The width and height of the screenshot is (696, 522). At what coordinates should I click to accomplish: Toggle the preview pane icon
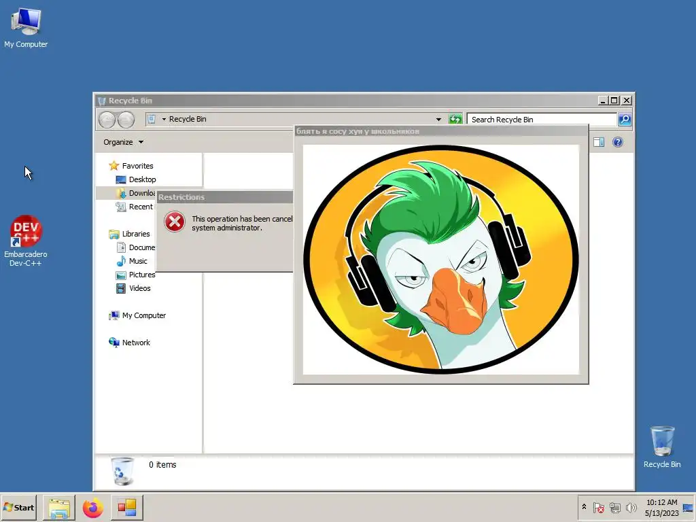coord(599,142)
